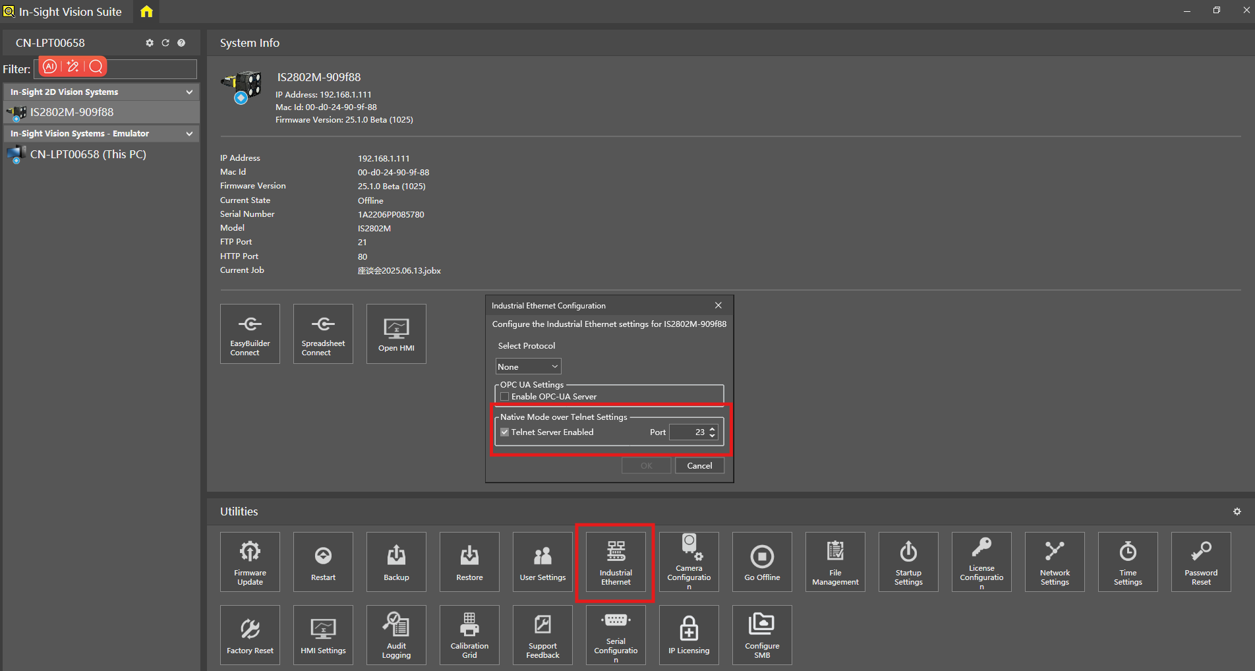Screen dimensions: 1255x671
Task: Open help question mark icon
Action: [x=181, y=43]
